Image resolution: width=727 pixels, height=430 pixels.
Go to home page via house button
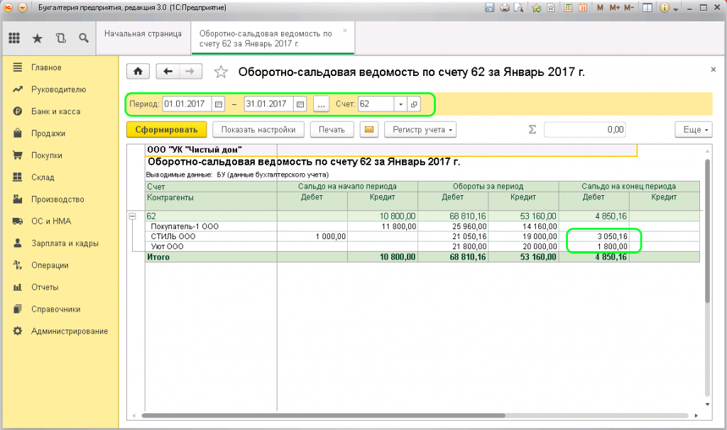coord(137,72)
